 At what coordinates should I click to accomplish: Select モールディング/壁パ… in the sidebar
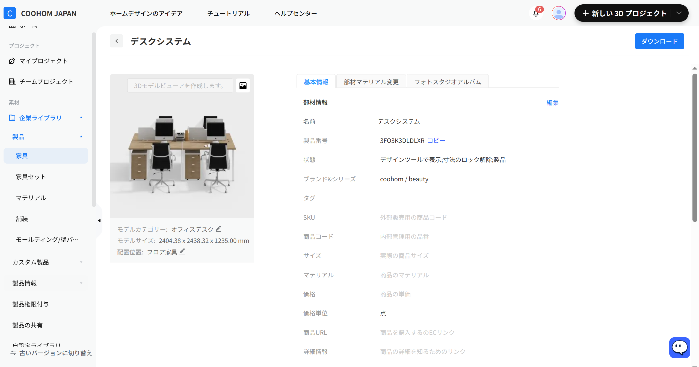coord(47,239)
